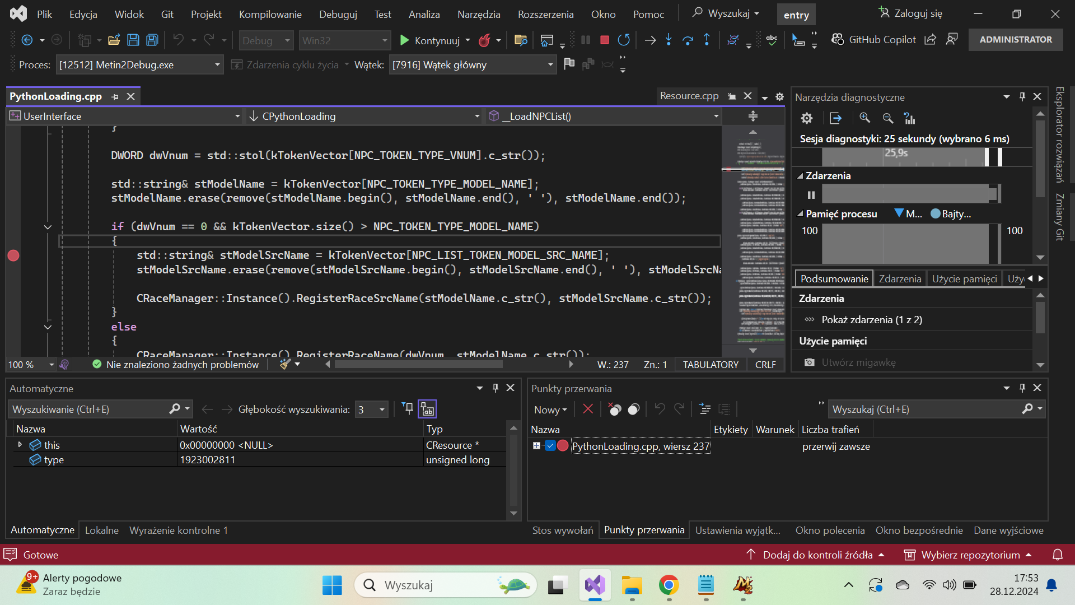Click the Step Into arrow icon
This screenshot has height=605, width=1075.
(x=669, y=40)
